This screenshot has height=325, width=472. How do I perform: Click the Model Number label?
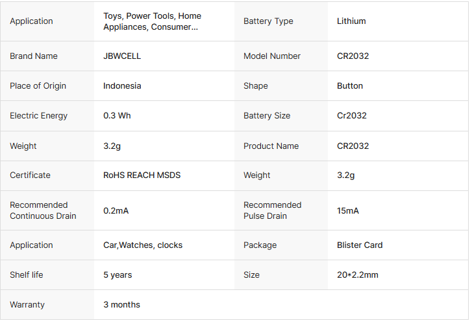click(x=272, y=56)
